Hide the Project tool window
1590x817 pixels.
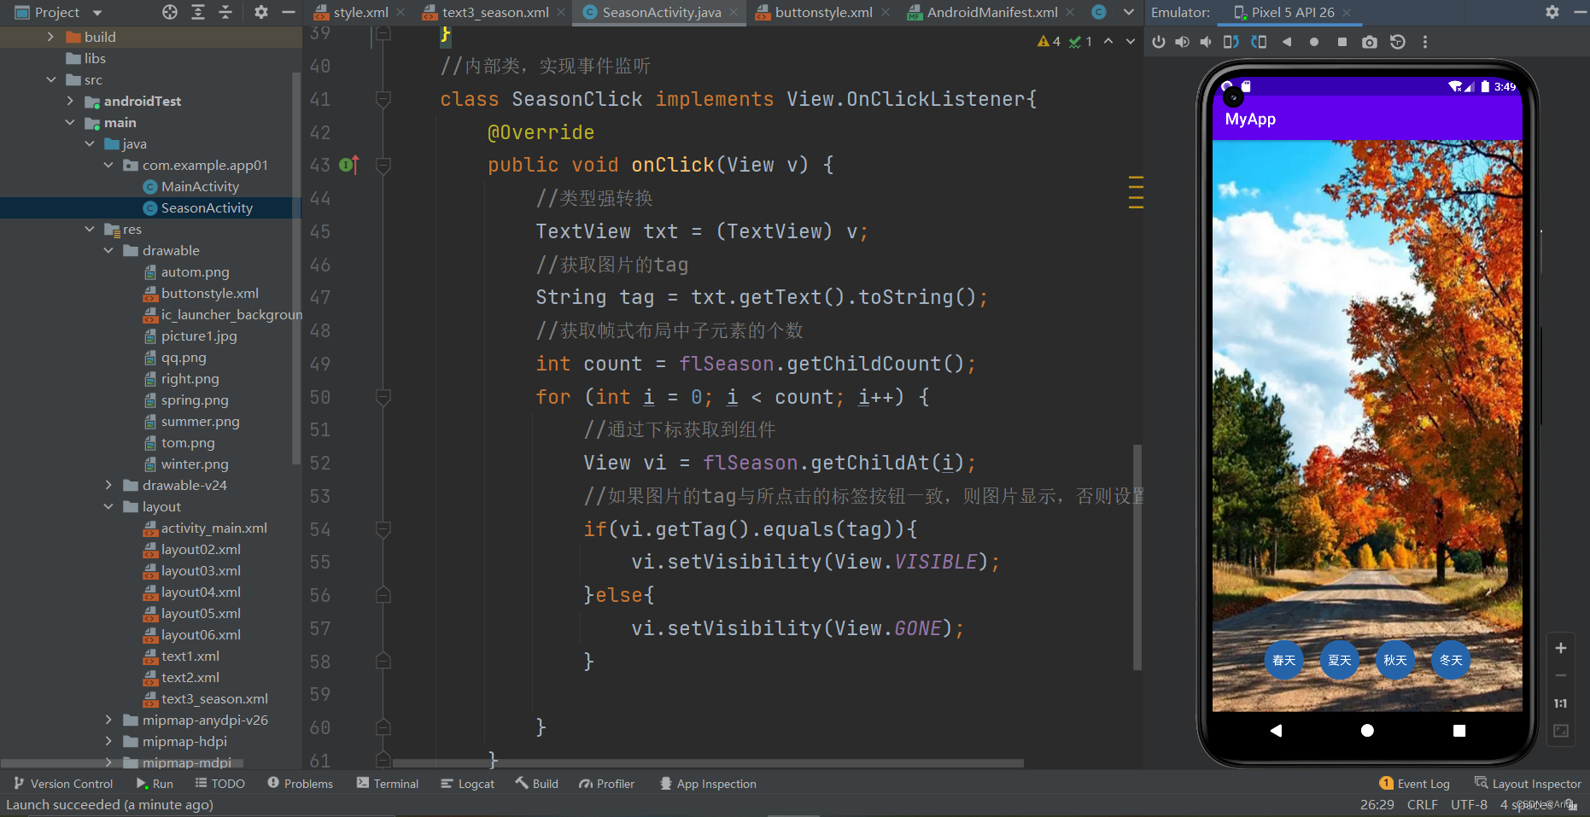coord(289,12)
